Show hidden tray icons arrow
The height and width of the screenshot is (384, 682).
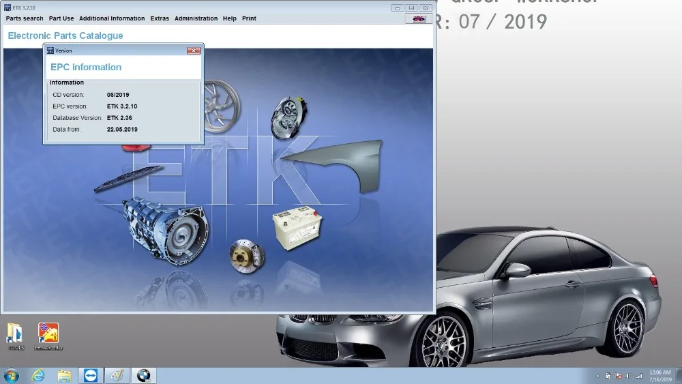pyautogui.click(x=597, y=376)
